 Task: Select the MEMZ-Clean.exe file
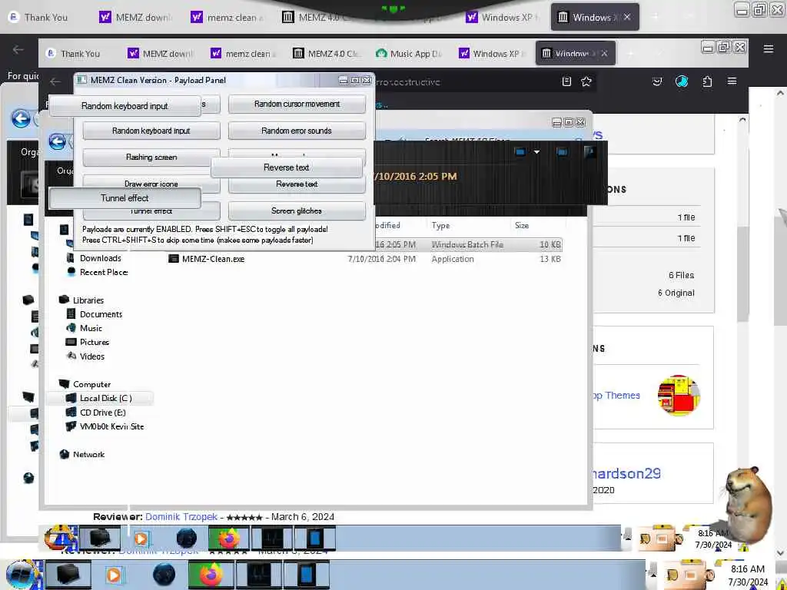[214, 259]
